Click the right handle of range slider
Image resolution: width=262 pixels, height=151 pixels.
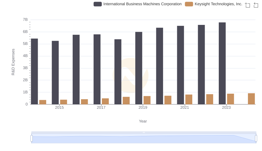tap(256, 139)
